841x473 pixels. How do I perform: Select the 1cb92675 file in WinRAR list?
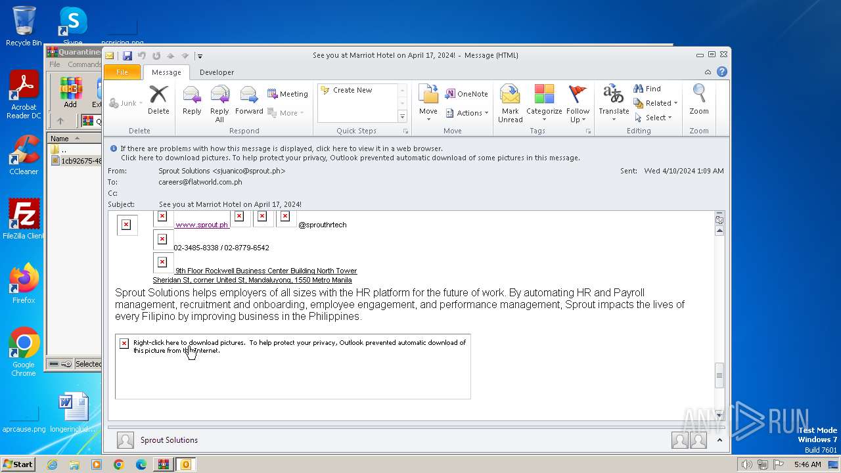[77, 161]
